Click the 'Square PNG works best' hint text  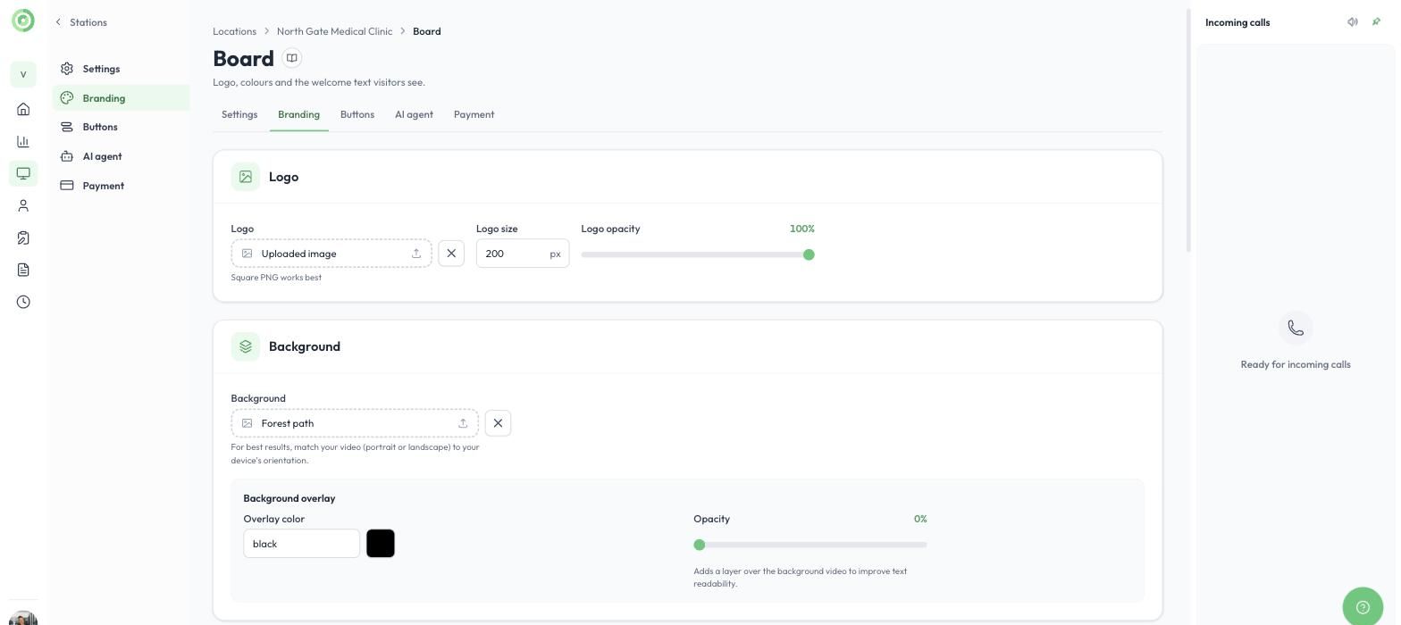276,278
